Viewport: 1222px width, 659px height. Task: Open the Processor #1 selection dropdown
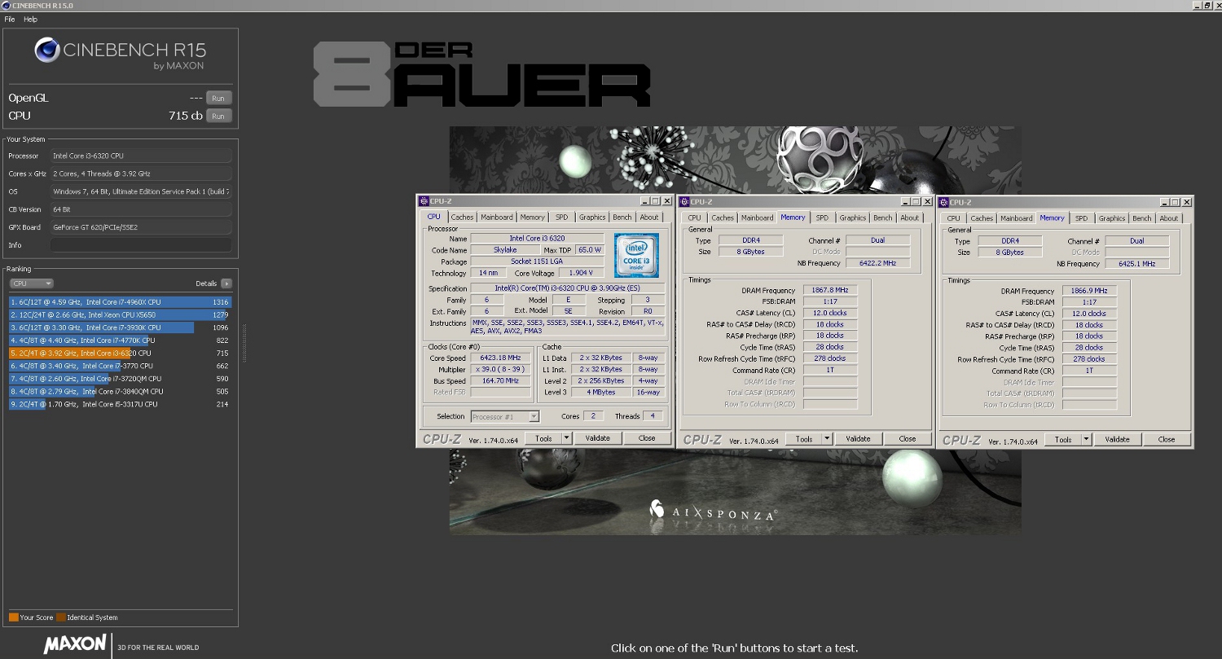click(505, 416)
